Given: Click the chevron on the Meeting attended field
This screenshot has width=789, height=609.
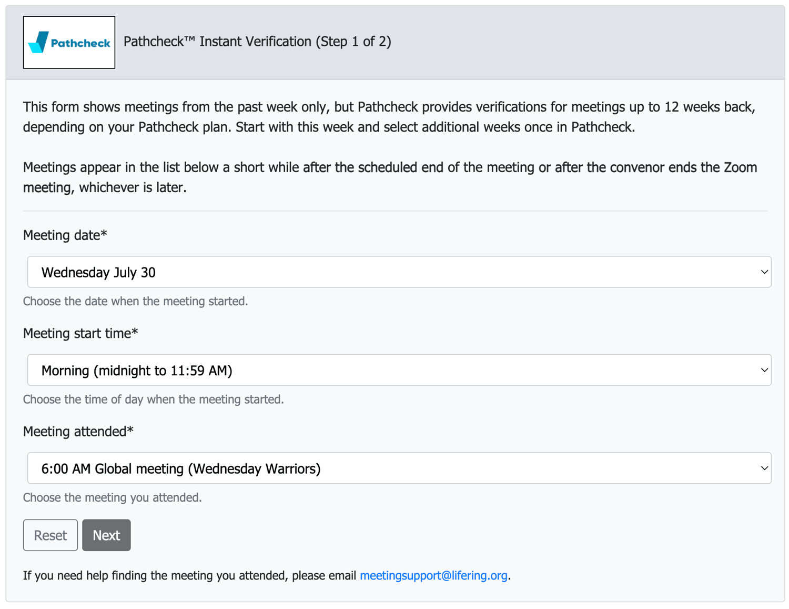Looking at the screenshot, I should (x=764, y=468).
